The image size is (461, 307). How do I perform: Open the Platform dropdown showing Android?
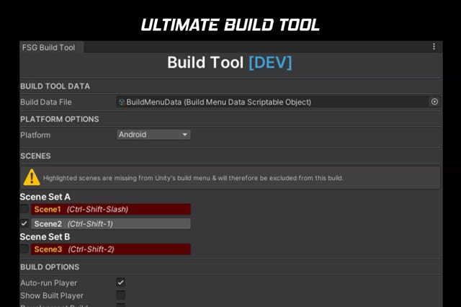[x=153, y=135]
